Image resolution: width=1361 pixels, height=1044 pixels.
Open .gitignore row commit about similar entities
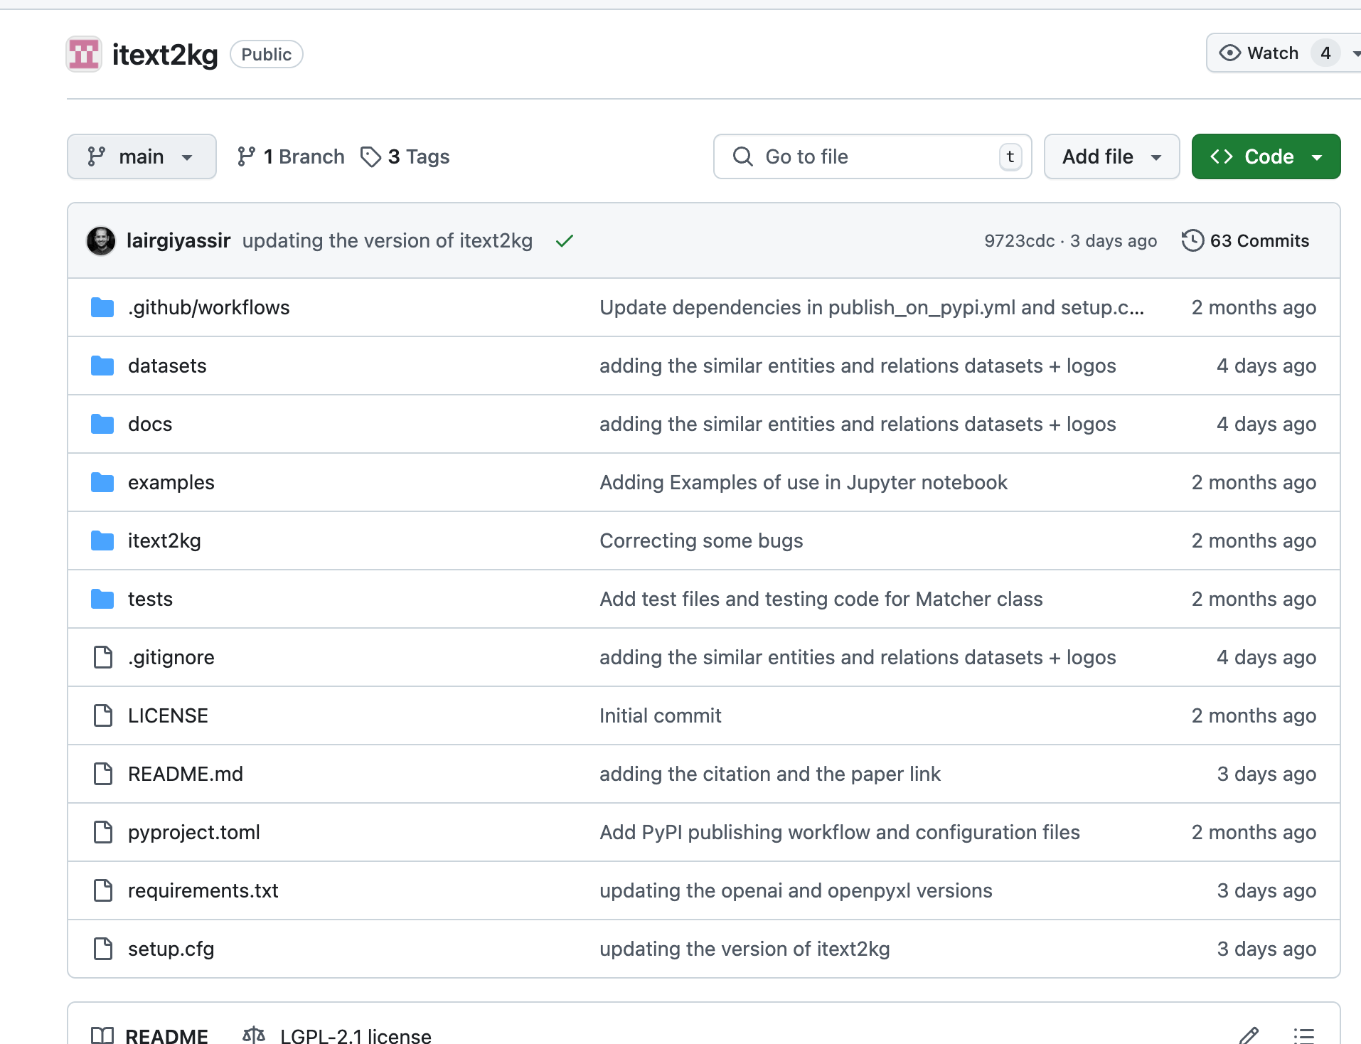pos(858,658)
